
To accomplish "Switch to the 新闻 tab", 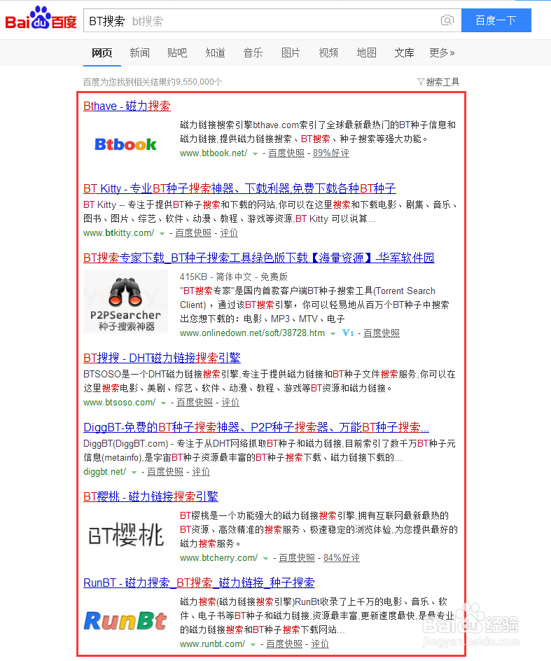I will [139, 53].
